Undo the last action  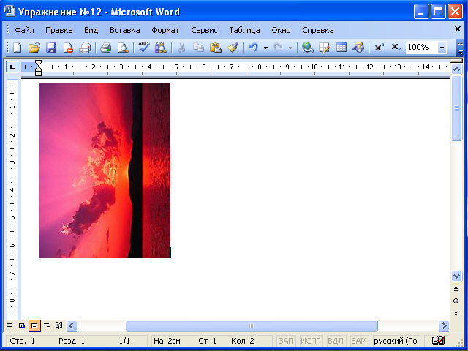pos(254,47)
